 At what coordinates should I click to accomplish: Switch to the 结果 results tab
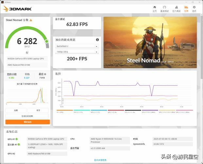(x=186, y=8)
